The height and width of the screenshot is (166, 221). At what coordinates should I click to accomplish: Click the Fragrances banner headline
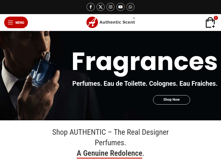pyautogui.click(x=144, y=63)
